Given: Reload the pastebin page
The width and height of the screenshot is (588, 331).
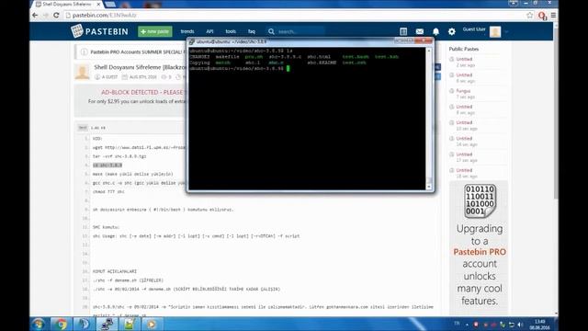Looking at the screenshot, I should pos(56,16).
